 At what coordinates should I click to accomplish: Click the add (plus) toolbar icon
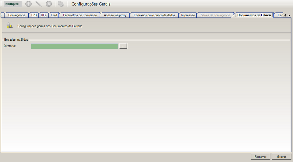coord(28,4)
